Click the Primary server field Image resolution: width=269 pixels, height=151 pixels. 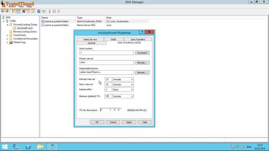click(106, 62)
